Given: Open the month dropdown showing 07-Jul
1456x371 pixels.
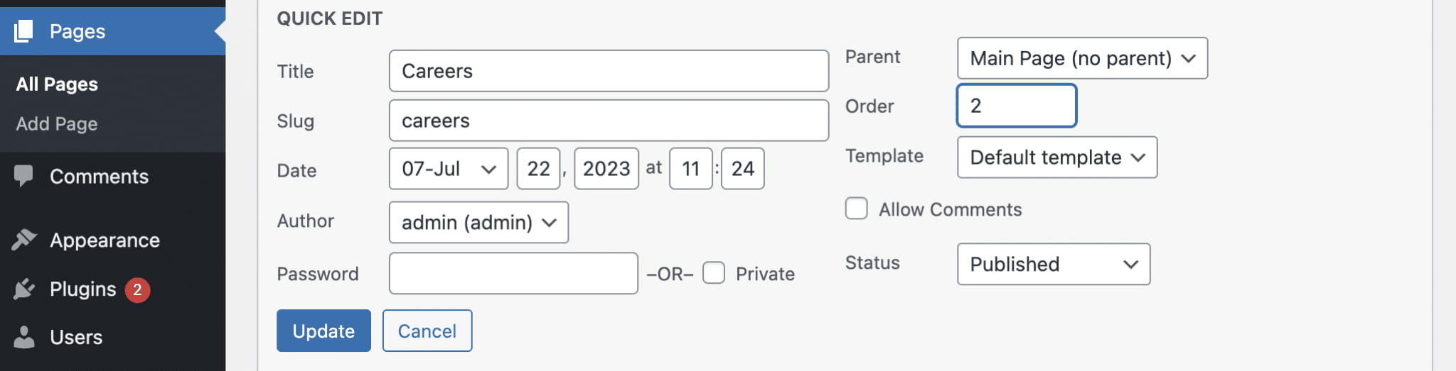Looking at the screenshot, I should (448, 169).
